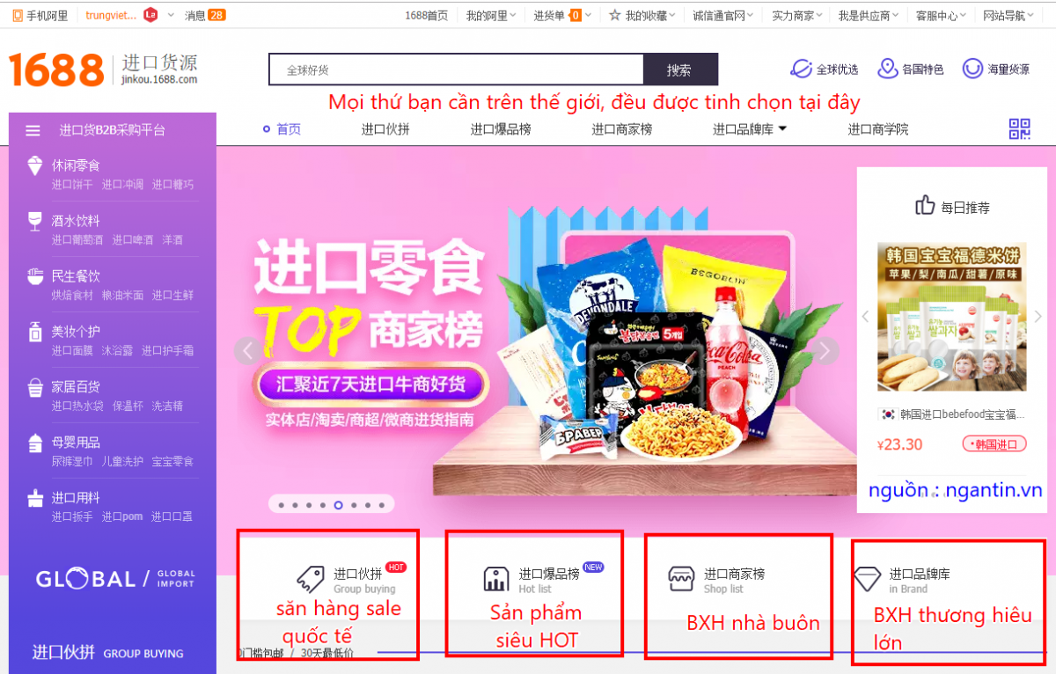Select the fifth carousel dot indicator
This screenshot has width=1056, height=674.
click(338, 505)
